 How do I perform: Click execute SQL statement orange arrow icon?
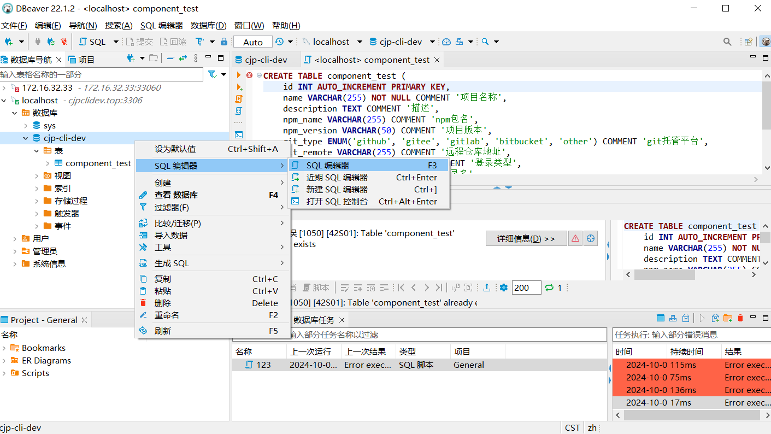[239, 75]
